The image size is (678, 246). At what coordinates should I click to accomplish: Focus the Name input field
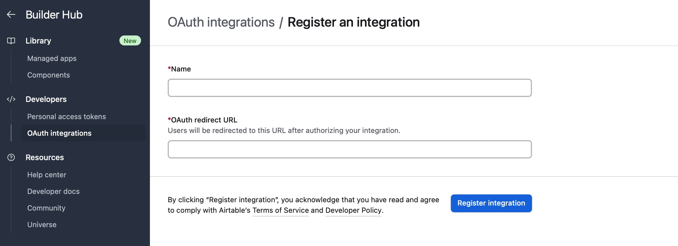(x=350, y=88)
